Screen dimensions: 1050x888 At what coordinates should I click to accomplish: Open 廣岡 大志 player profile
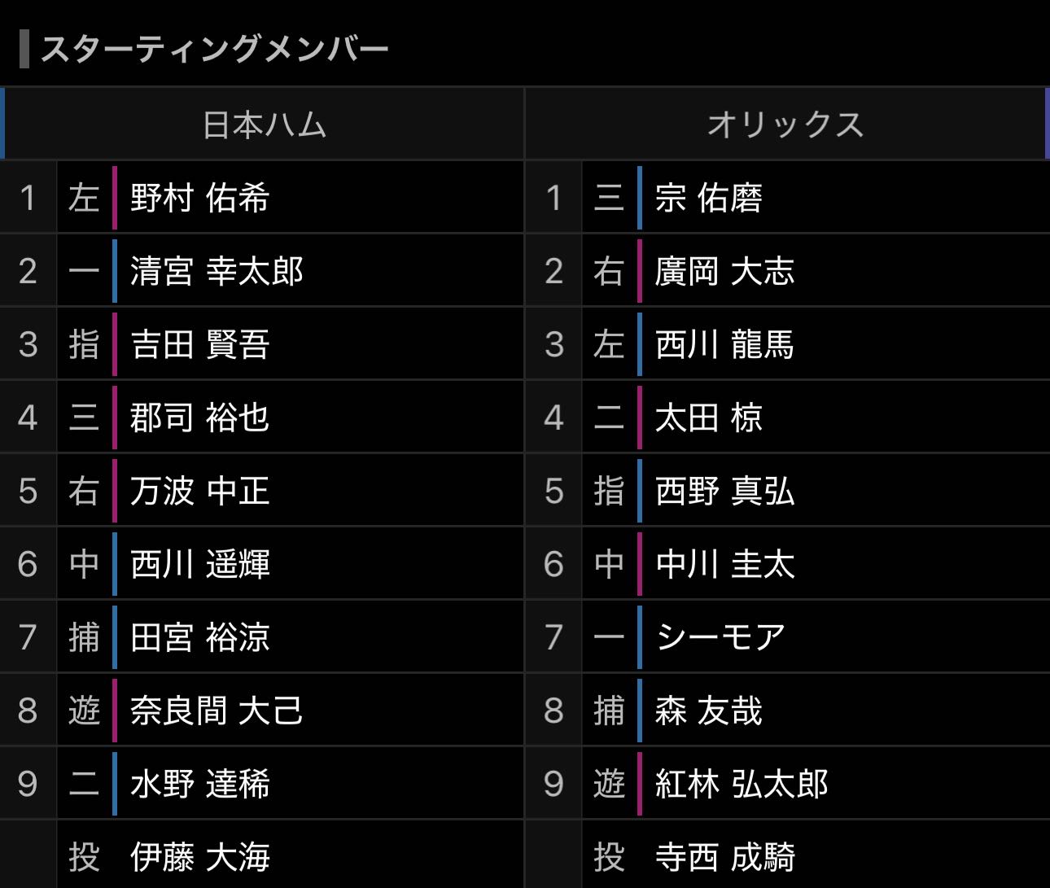coord(724,271)
